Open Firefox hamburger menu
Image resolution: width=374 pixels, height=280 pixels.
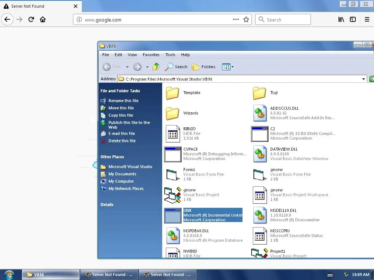[x=367, y=20]
